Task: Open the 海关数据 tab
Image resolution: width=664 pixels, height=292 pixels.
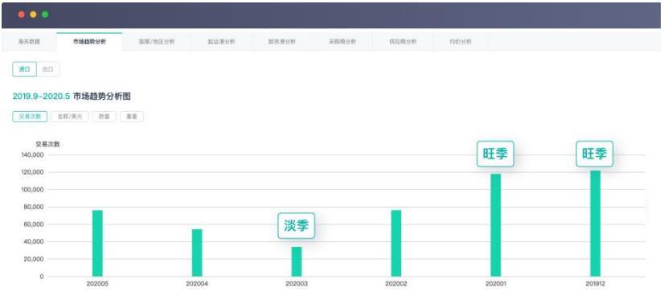Action: 29,42
